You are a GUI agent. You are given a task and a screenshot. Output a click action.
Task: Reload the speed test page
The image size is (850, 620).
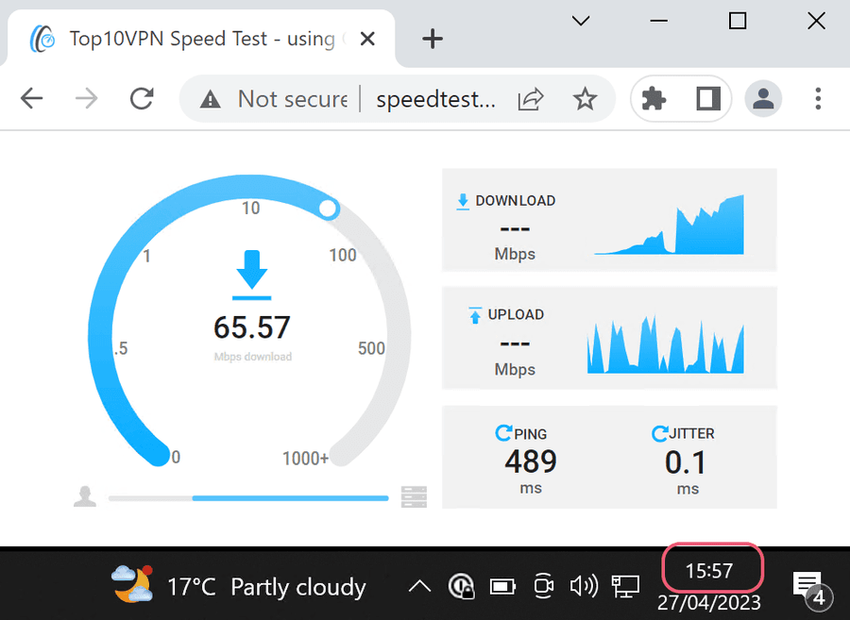point(143,99)
